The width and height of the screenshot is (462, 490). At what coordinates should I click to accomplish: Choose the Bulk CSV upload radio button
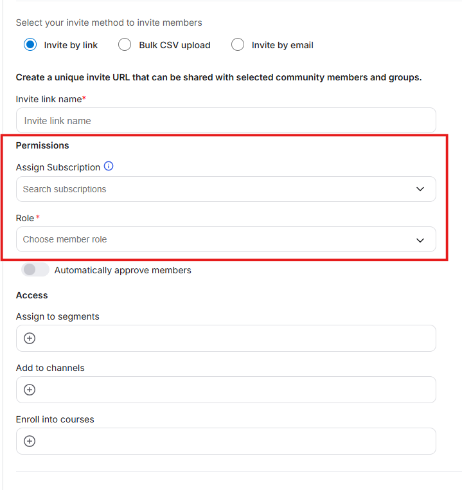click(x=125, y=45)
